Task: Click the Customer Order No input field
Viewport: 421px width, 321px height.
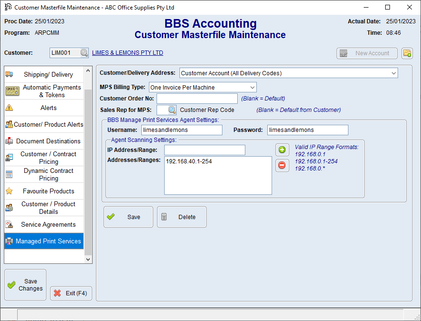Action: (197, 99)
